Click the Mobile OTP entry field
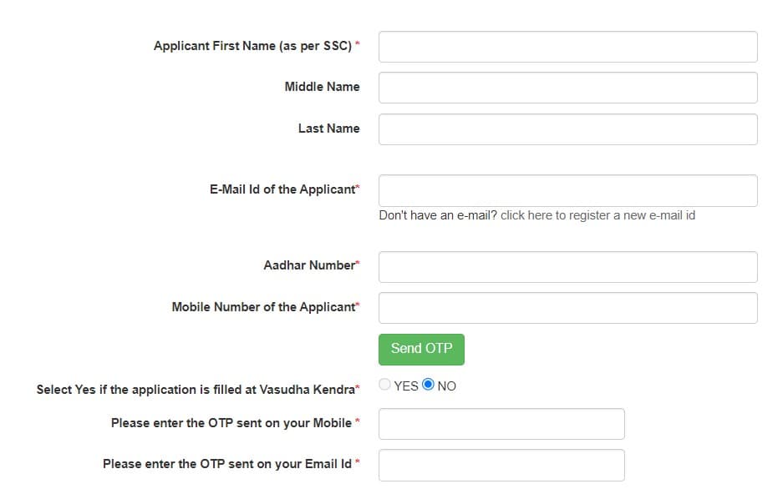773x499 pixels. [501, 424]
